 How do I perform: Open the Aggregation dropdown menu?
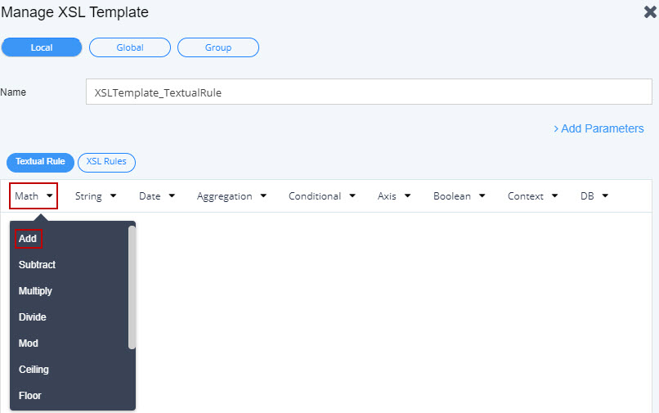tap(231, 196)
